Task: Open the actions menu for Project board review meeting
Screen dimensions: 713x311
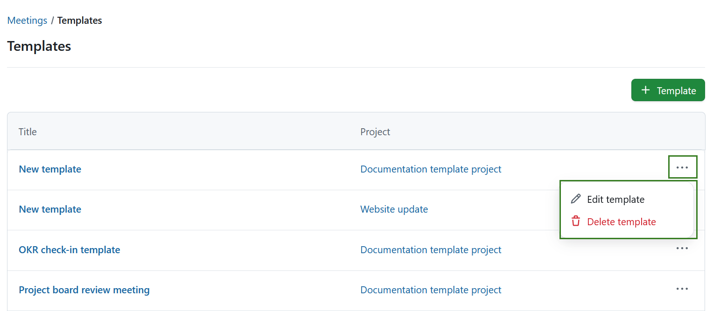Action: [x=682, y=289]
